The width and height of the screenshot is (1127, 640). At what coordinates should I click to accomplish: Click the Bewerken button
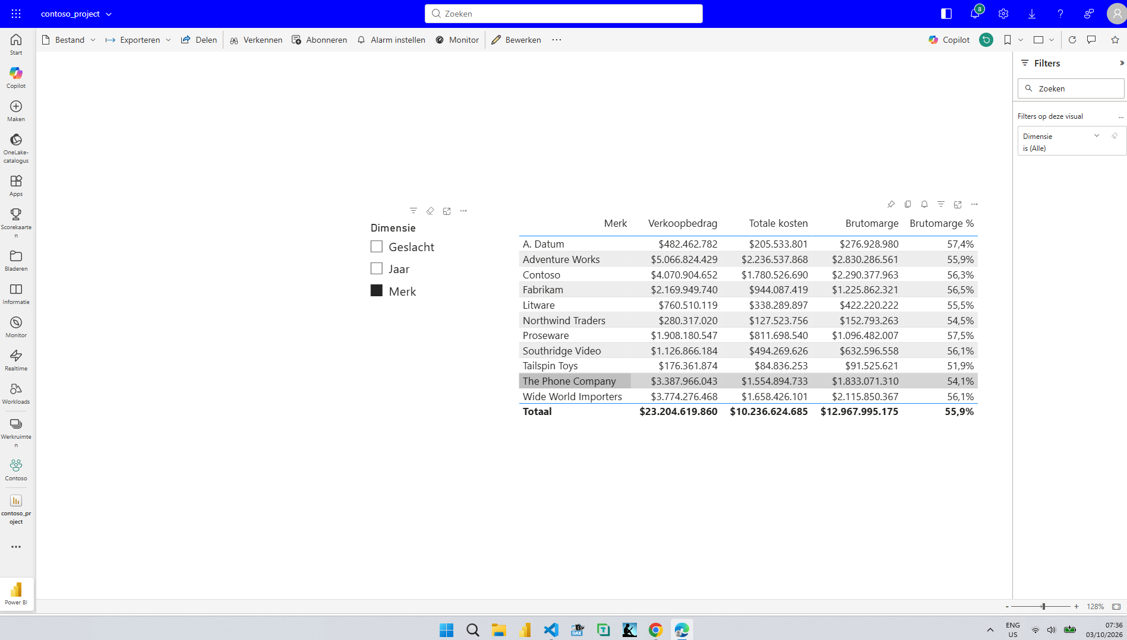click(516, 40)
